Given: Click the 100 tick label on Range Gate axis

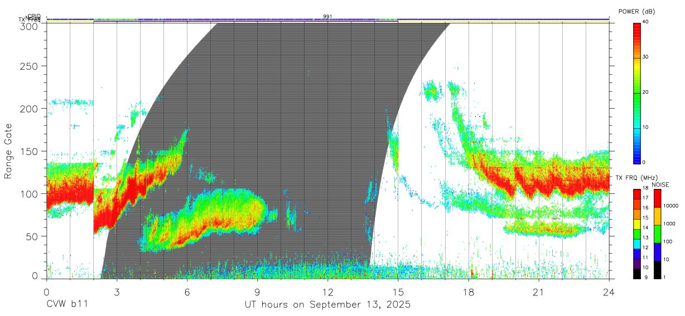Looking at the screenshot, I should [30, 193].
